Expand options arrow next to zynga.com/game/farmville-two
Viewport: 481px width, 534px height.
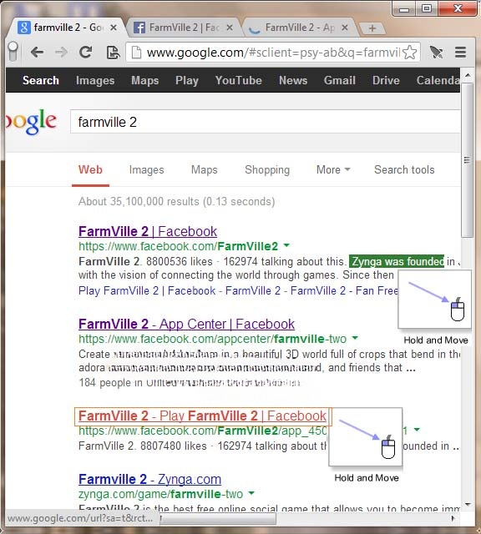click(251, 493)
